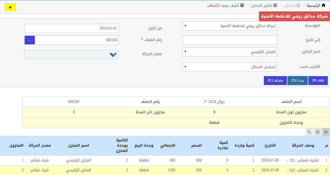Screen dimensions: 330x175
Task: Click the yellow star favorite button
Action: pyautogui.click(x=10, y=7)
